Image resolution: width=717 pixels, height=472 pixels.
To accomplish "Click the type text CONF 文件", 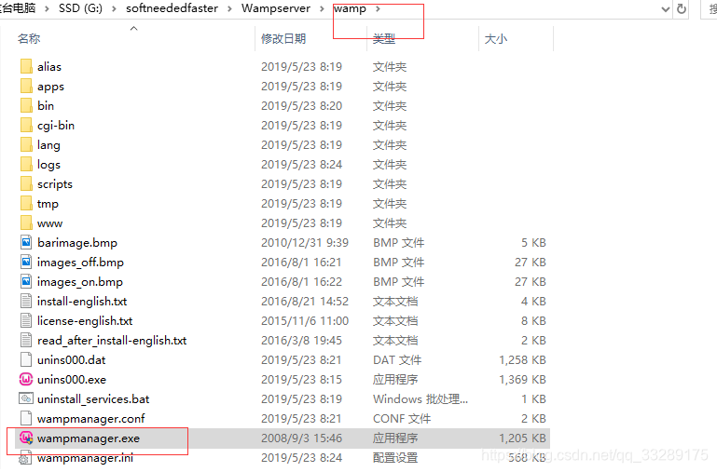I will (402, 419).
